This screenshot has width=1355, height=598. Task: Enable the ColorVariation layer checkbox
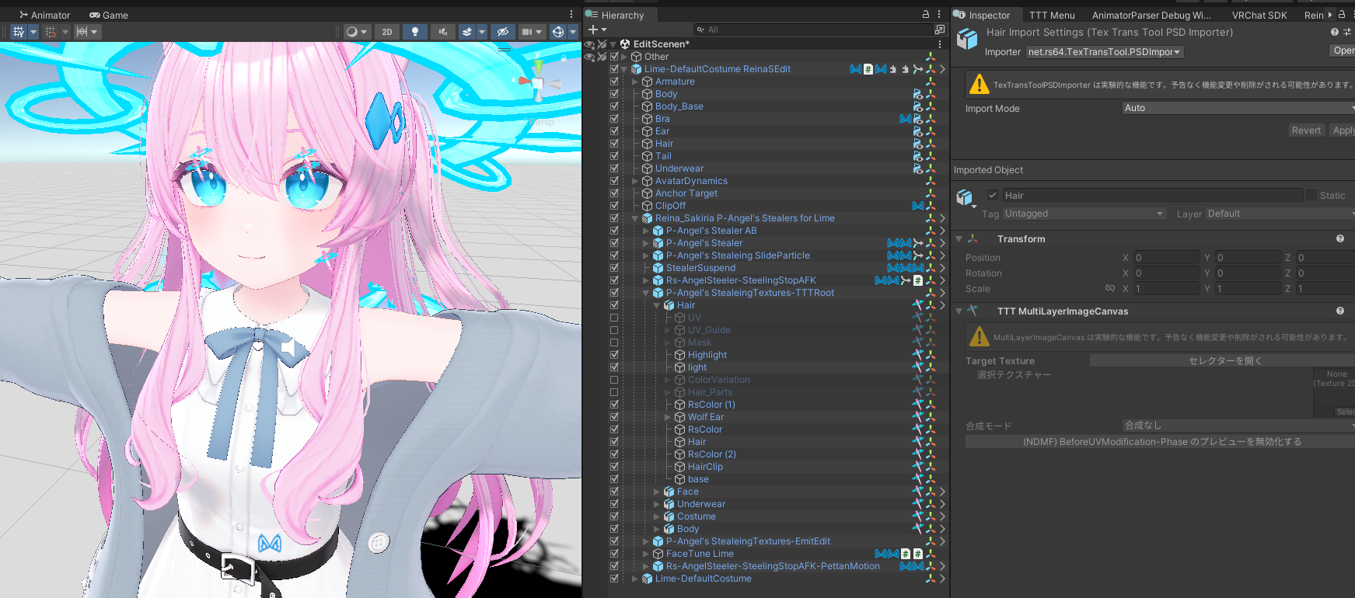point(614,380)
